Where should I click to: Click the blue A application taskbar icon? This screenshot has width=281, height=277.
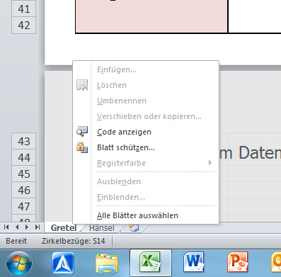pos(63,263)
